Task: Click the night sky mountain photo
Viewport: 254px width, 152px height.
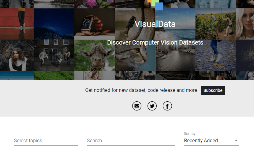Action: point(54,24)
